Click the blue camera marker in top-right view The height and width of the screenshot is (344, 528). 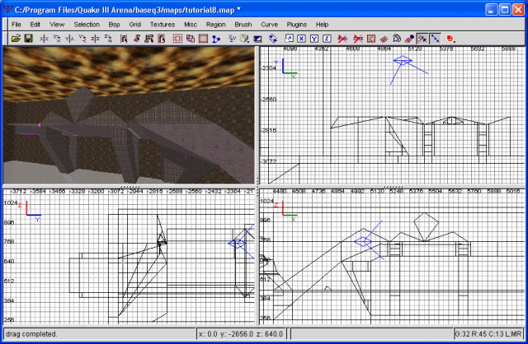pos(403,61)
